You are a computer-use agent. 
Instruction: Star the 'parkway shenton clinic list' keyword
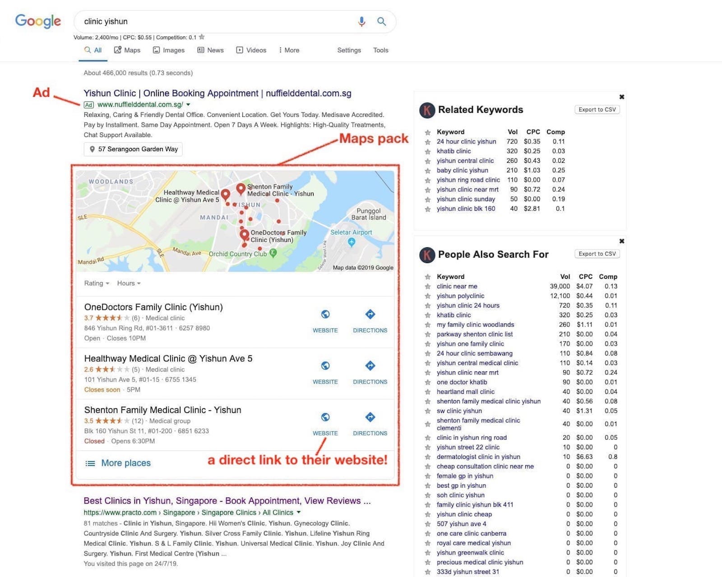pos(427,334)
